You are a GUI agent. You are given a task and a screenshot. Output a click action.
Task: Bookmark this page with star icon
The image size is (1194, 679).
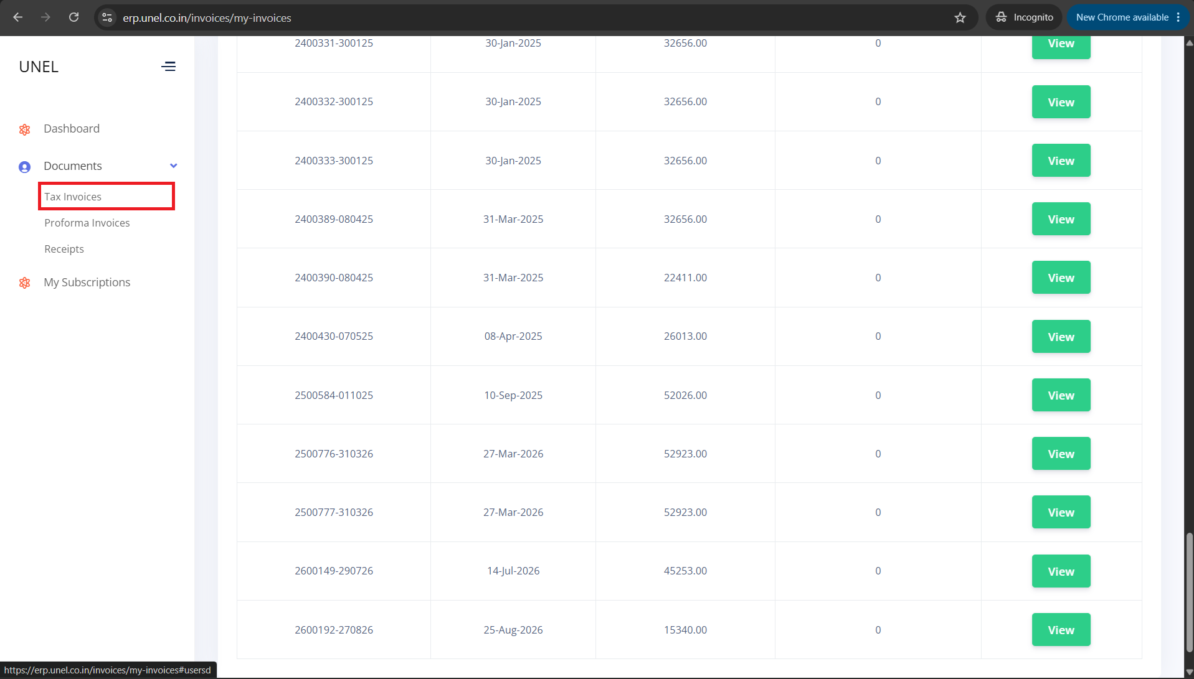(x=960, y=17)
